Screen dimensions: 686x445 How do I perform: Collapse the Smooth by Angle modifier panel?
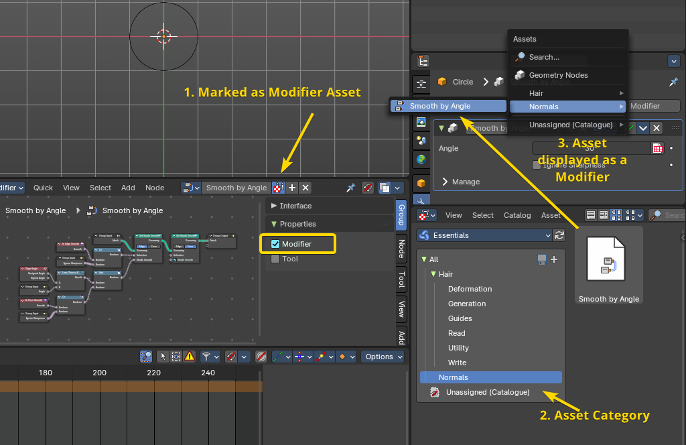[441, 128]
